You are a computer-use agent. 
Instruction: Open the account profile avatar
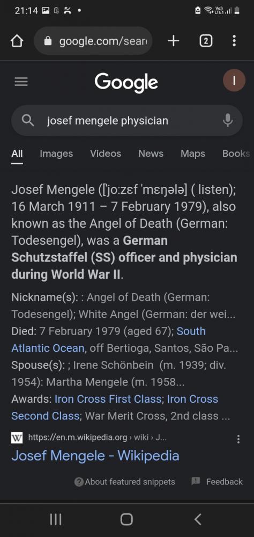click(234, 81)
